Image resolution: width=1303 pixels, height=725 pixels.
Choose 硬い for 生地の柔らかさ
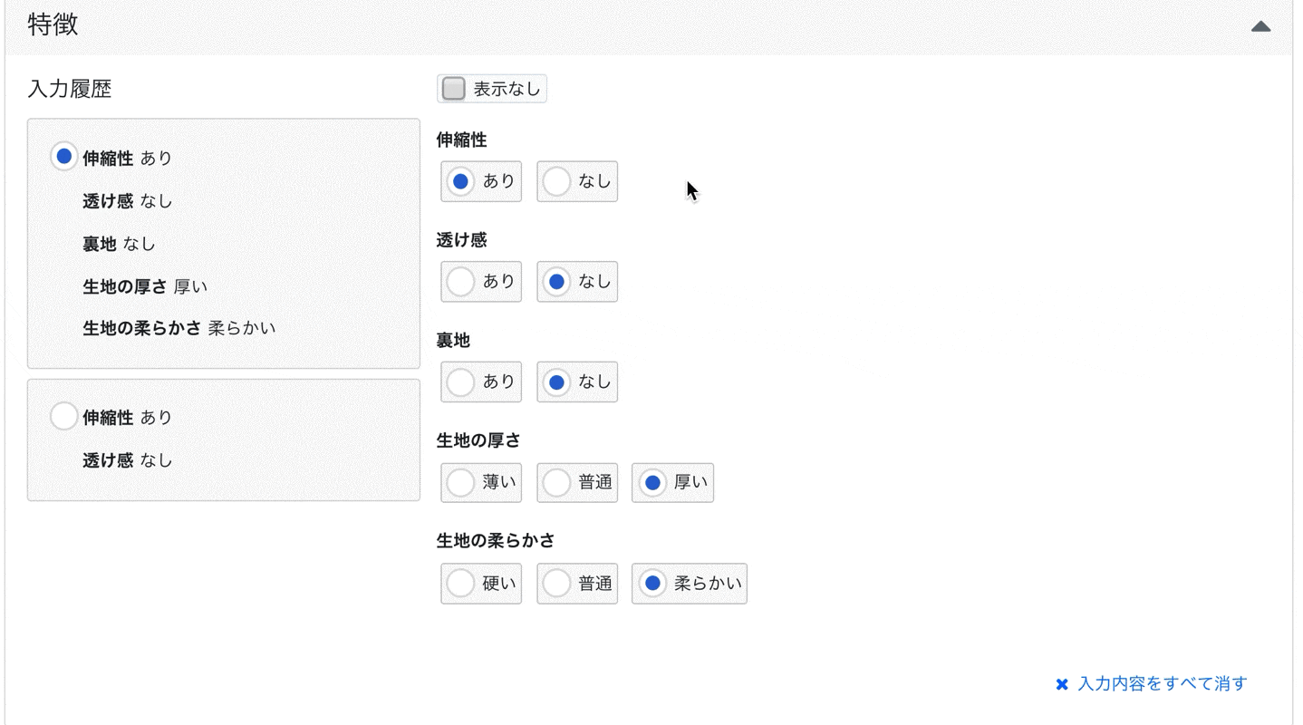pyautogui.click(x=480, y=583)
